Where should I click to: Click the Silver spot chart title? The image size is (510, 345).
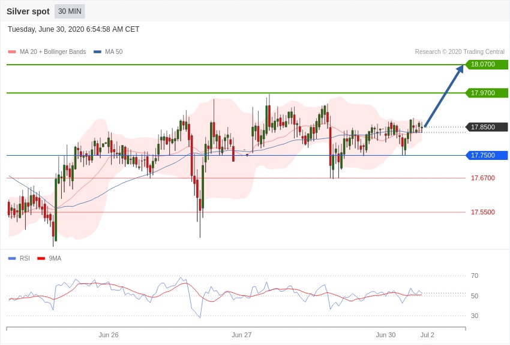click(x=28, y=11)
